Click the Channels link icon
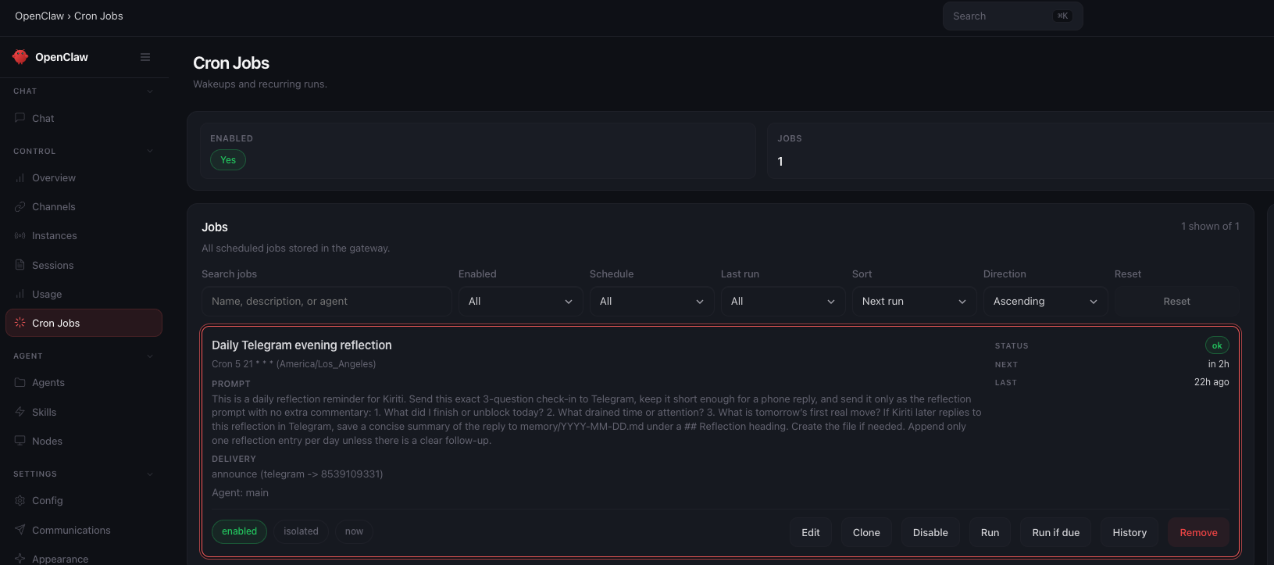This screenshot has width=1274, height=565. click(x=20, y=207)
